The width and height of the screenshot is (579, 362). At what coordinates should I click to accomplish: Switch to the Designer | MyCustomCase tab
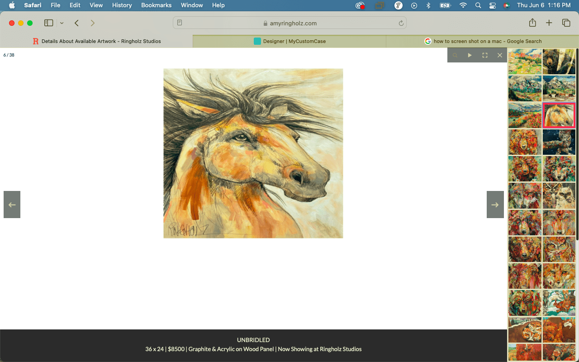click(289, 41)
